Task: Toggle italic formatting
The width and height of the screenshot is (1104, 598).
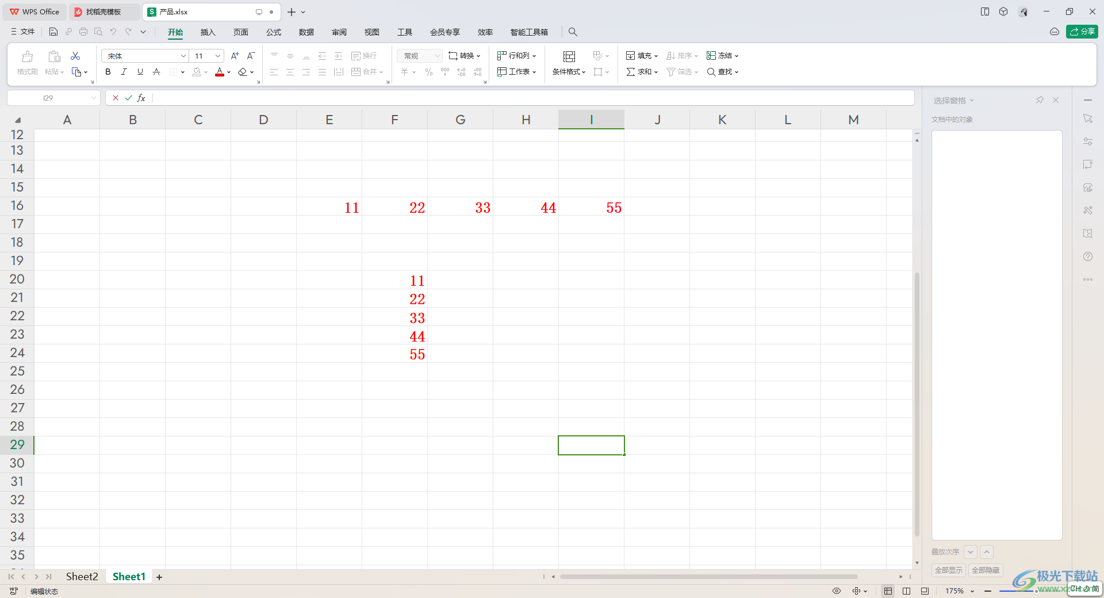Action: 124,72
